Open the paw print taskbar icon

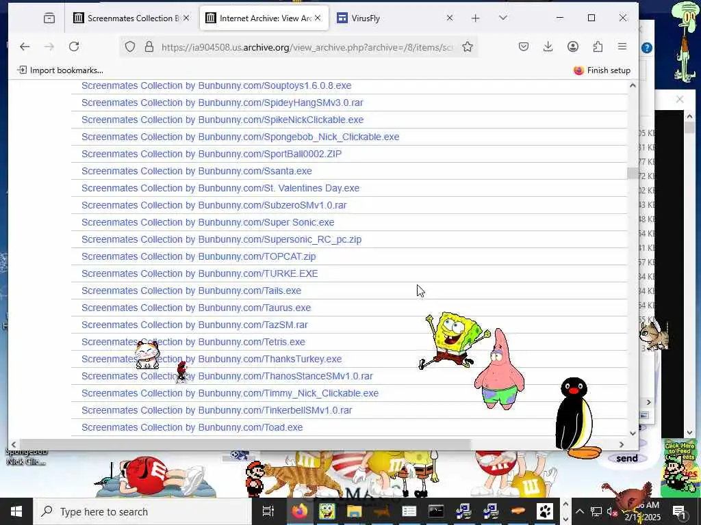545,511
